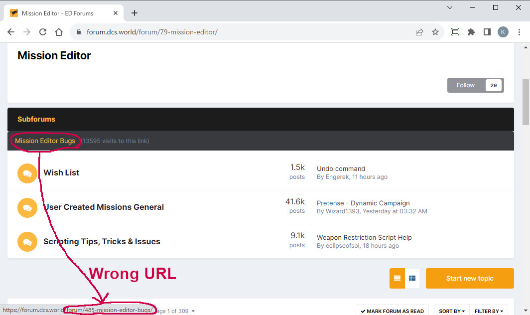
Task: Click the scrollbar down arrow
Action: [526, 310]
